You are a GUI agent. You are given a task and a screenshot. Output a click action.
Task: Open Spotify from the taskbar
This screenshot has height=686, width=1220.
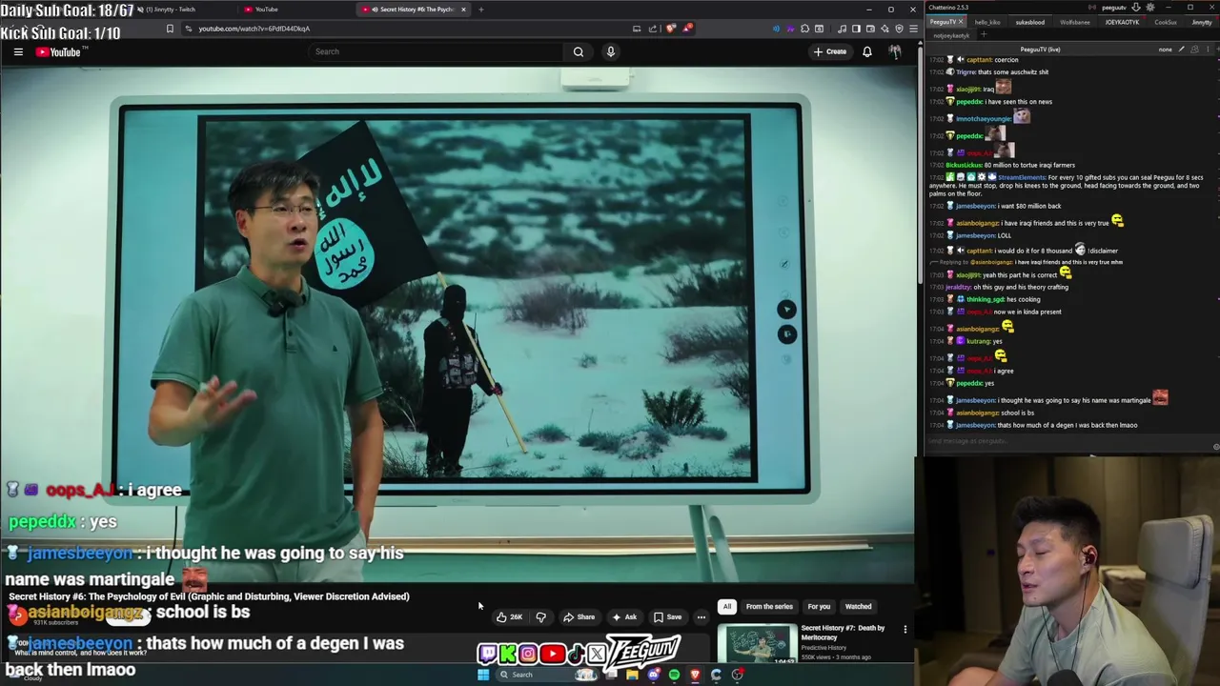pyautogui.click(x=674, y=675)
